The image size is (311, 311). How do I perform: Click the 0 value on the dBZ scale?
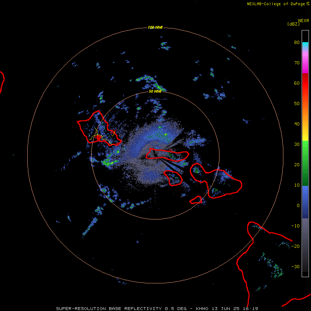[298, 206]
